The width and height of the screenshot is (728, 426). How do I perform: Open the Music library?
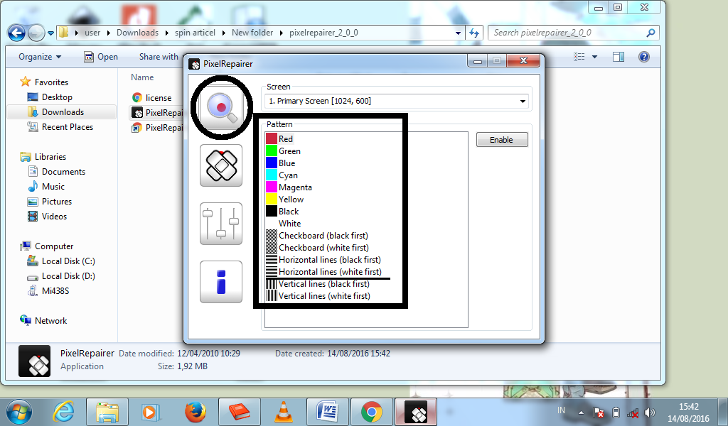[x=46, y=186]
